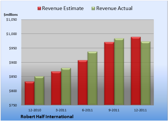Select the 'Revenue Estimate' legend label
This screenshot has height=121, width=168.
63,8
